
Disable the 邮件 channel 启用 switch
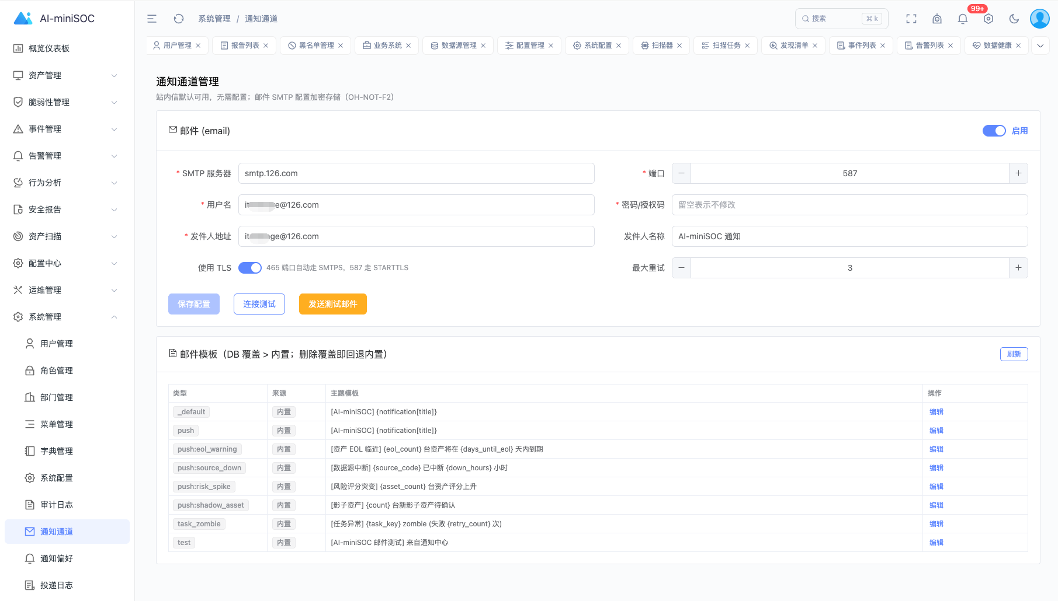pos(994,131)
